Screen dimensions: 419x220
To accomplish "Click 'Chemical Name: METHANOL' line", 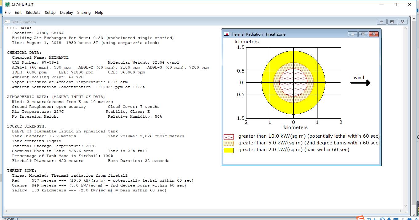I will 40,57.
